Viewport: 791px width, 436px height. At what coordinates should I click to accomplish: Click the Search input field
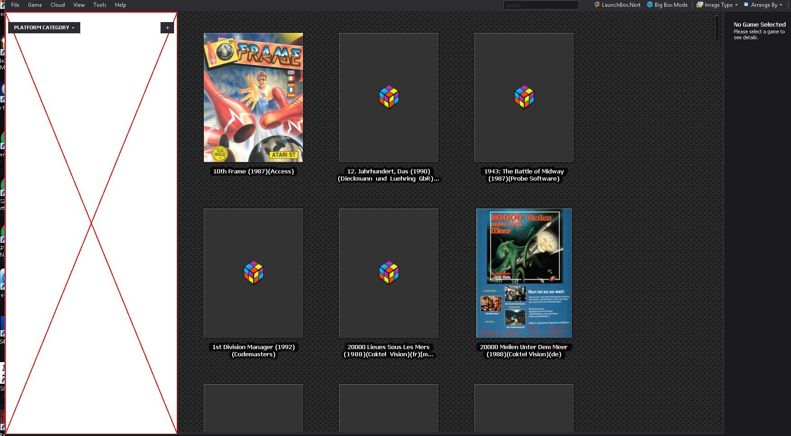(x=541, y=5)
